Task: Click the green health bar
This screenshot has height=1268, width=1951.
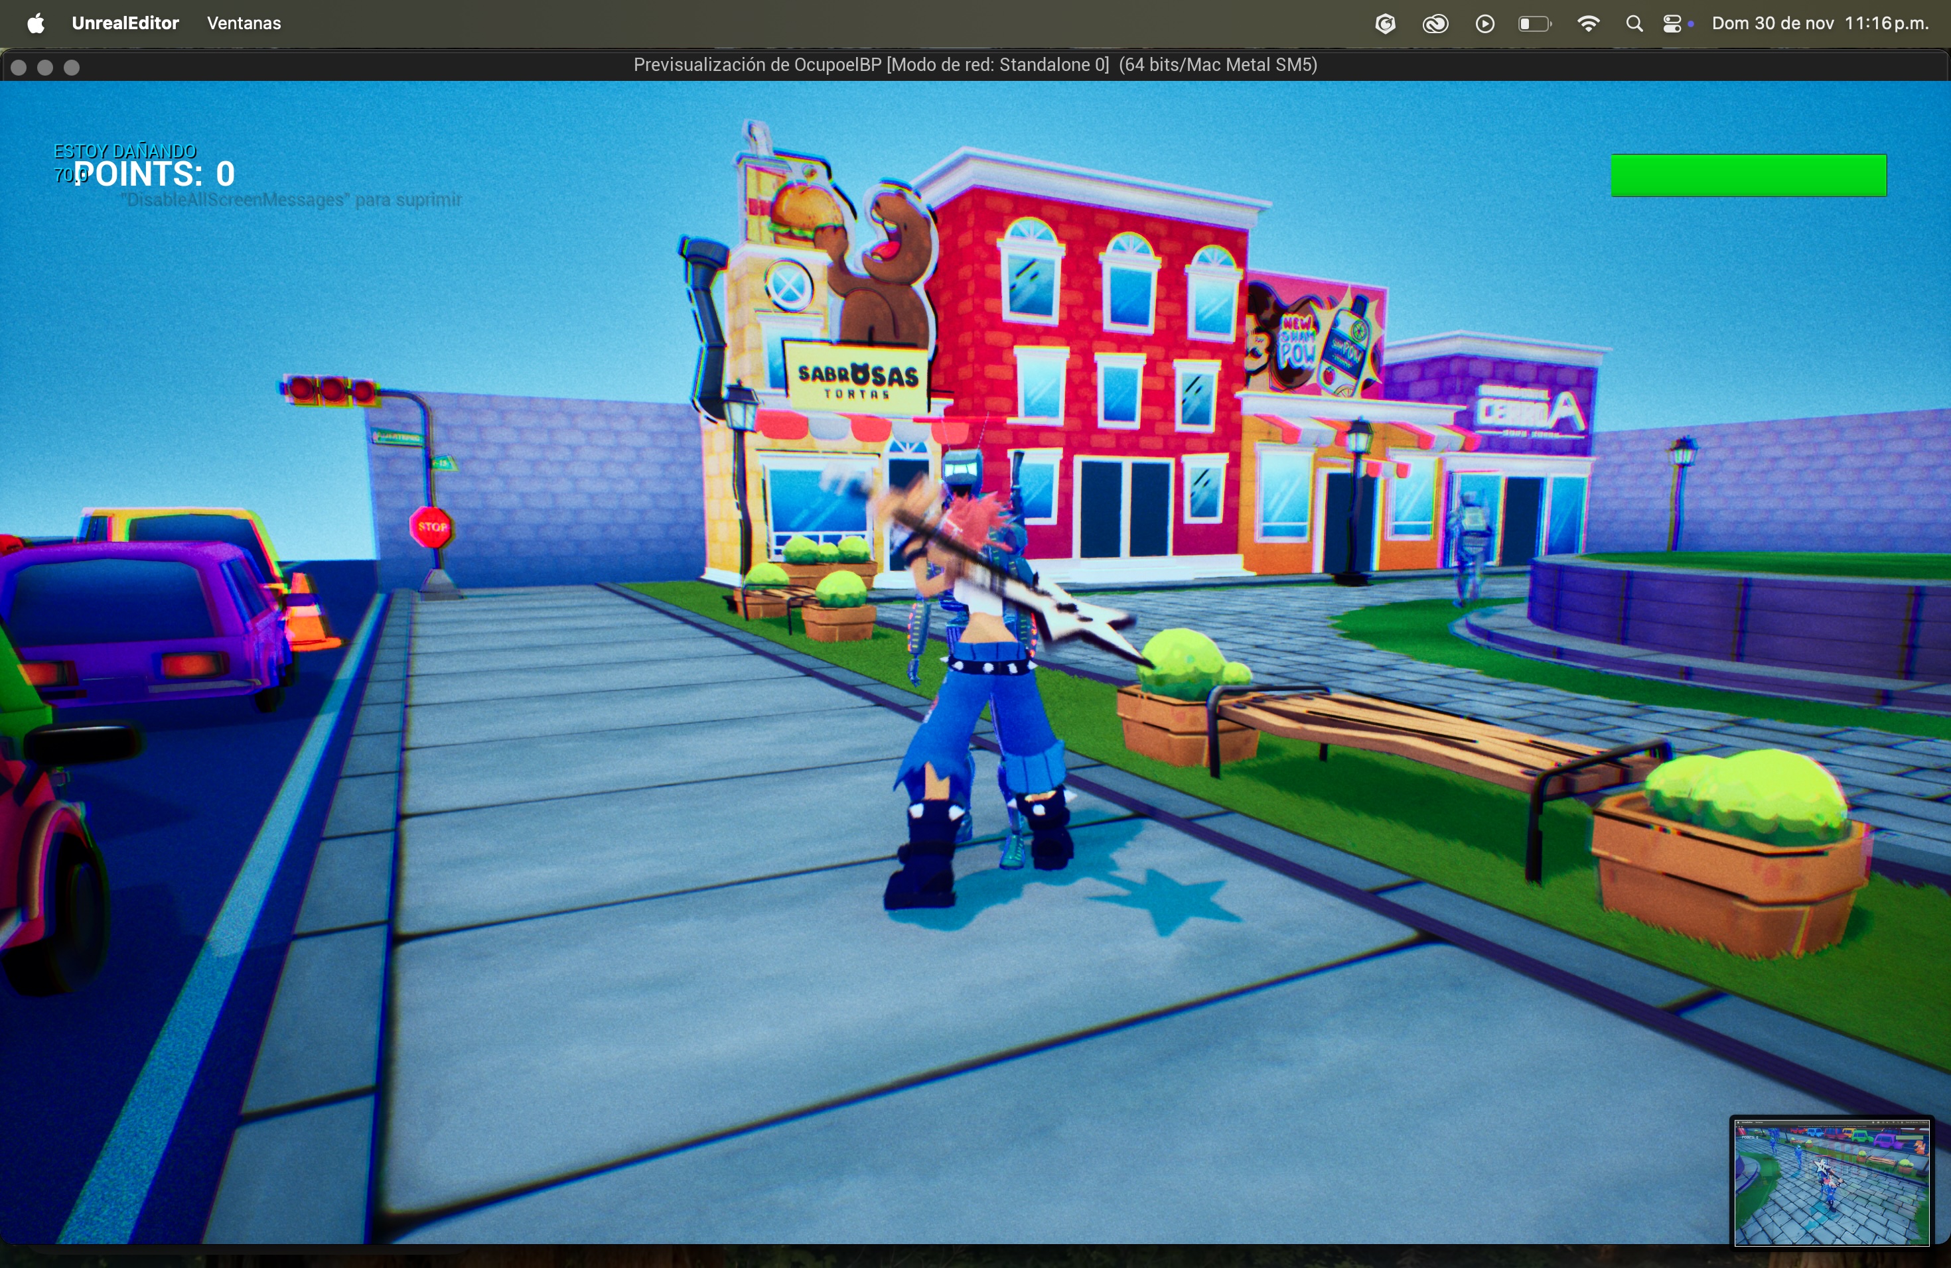Action: click(1749, 175)
